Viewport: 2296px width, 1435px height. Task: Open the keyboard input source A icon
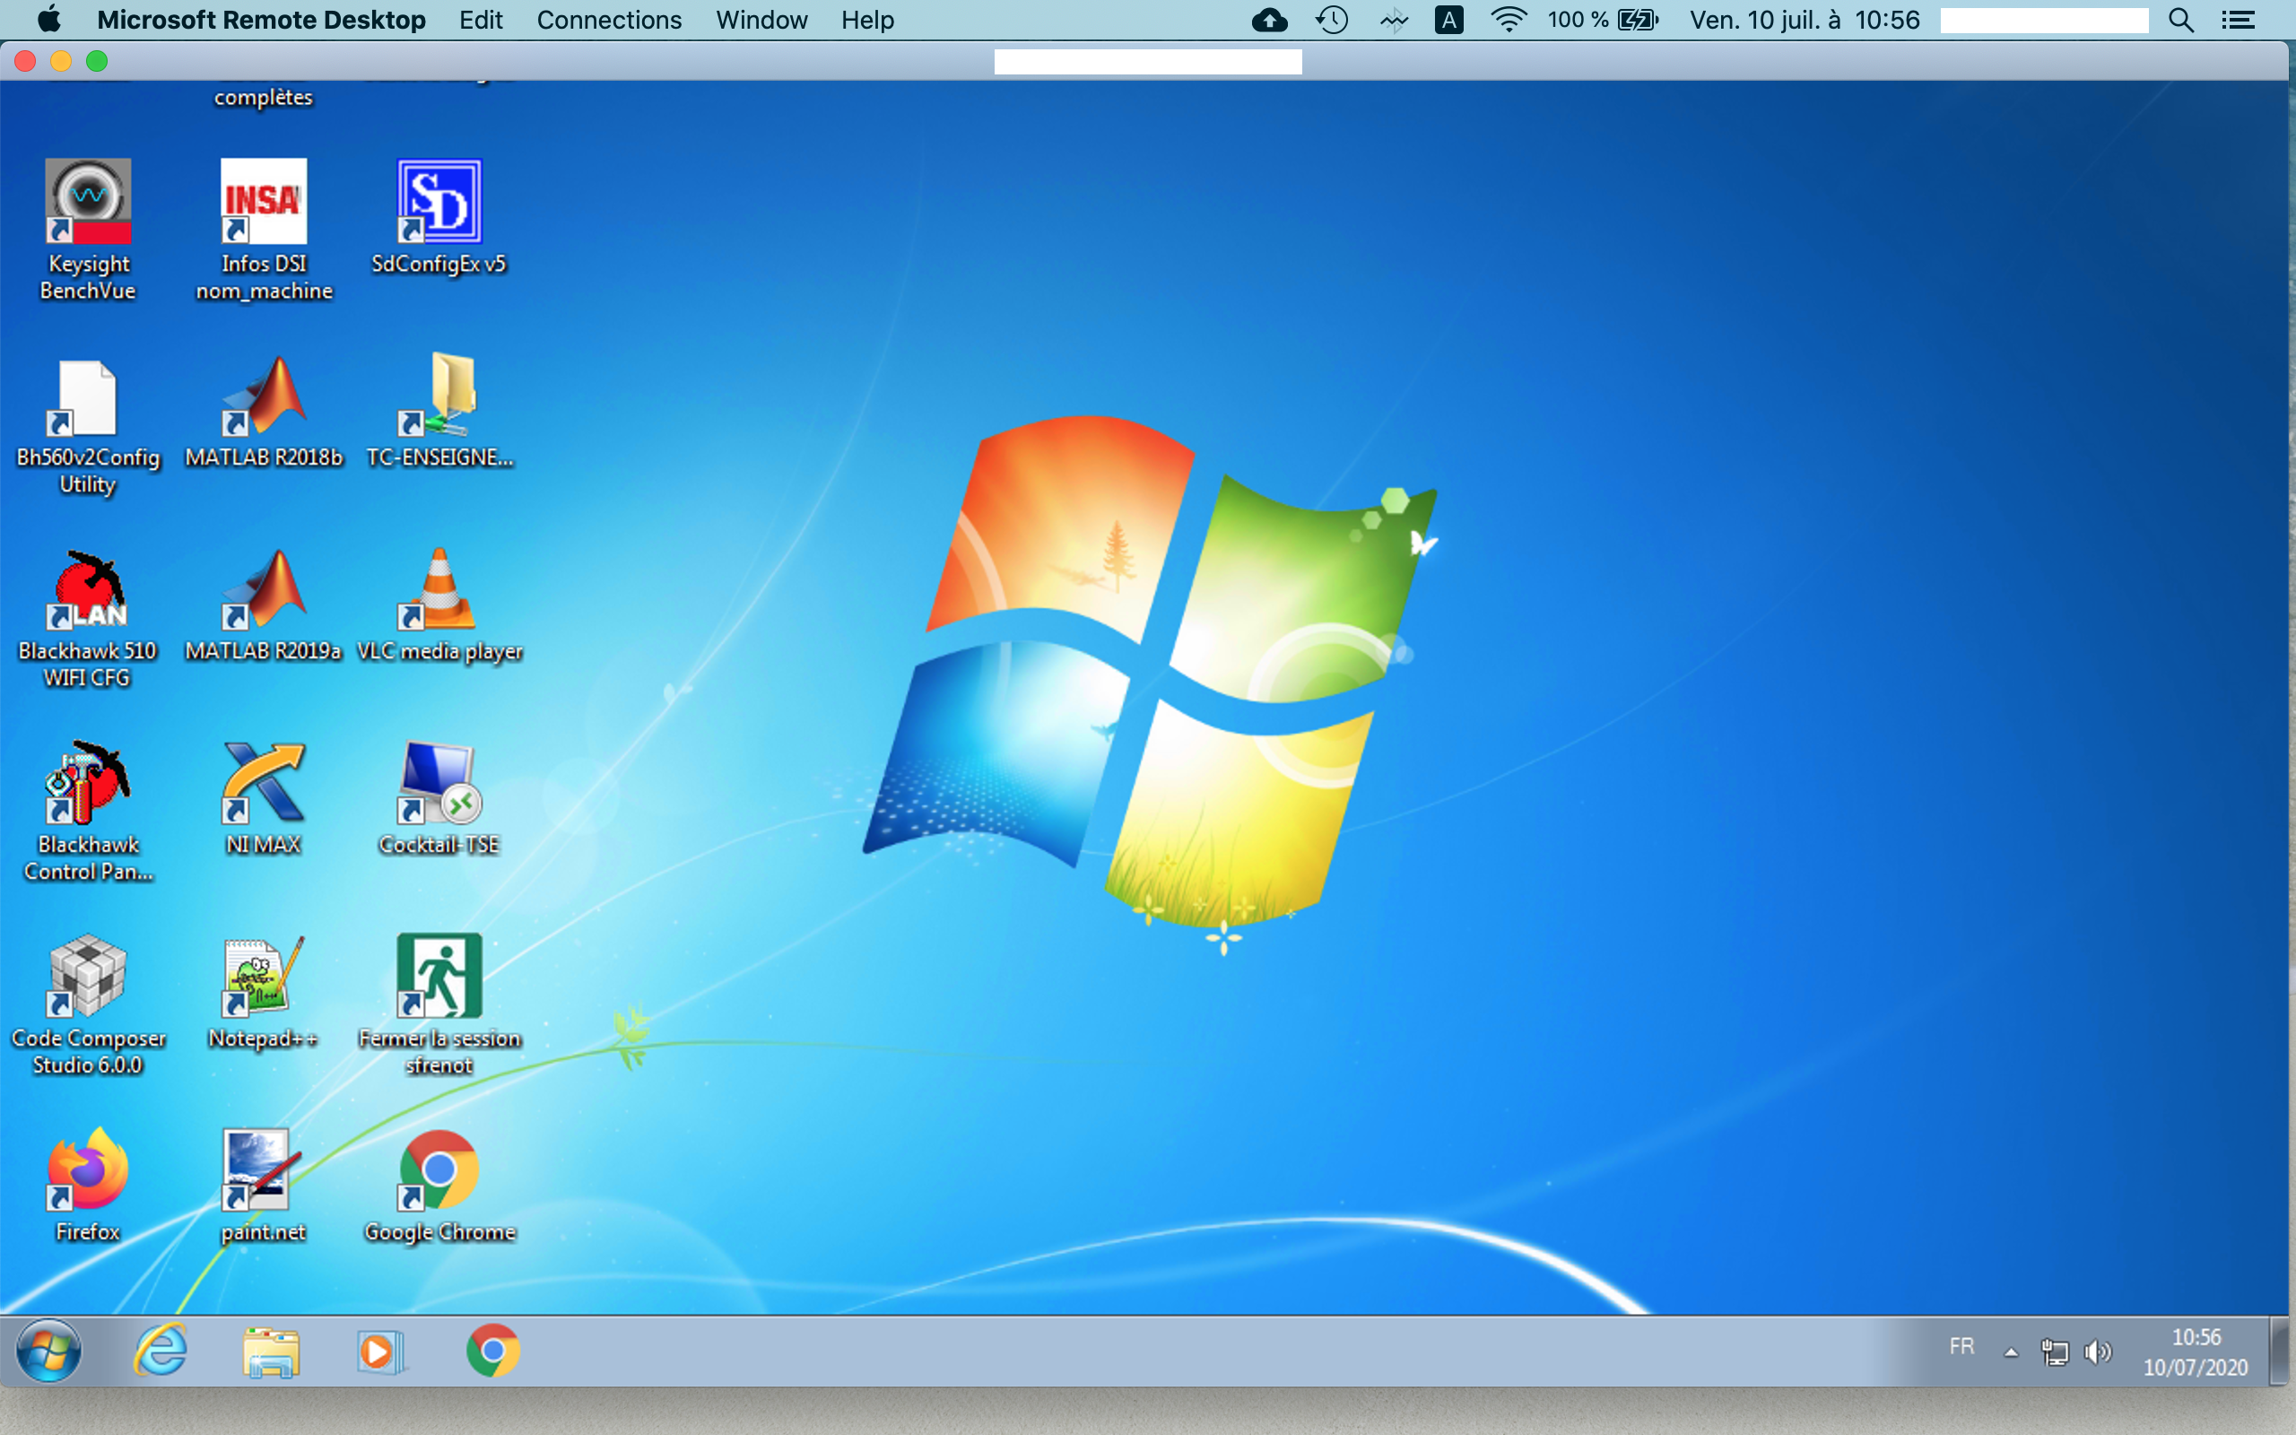tap(1448, 20)
